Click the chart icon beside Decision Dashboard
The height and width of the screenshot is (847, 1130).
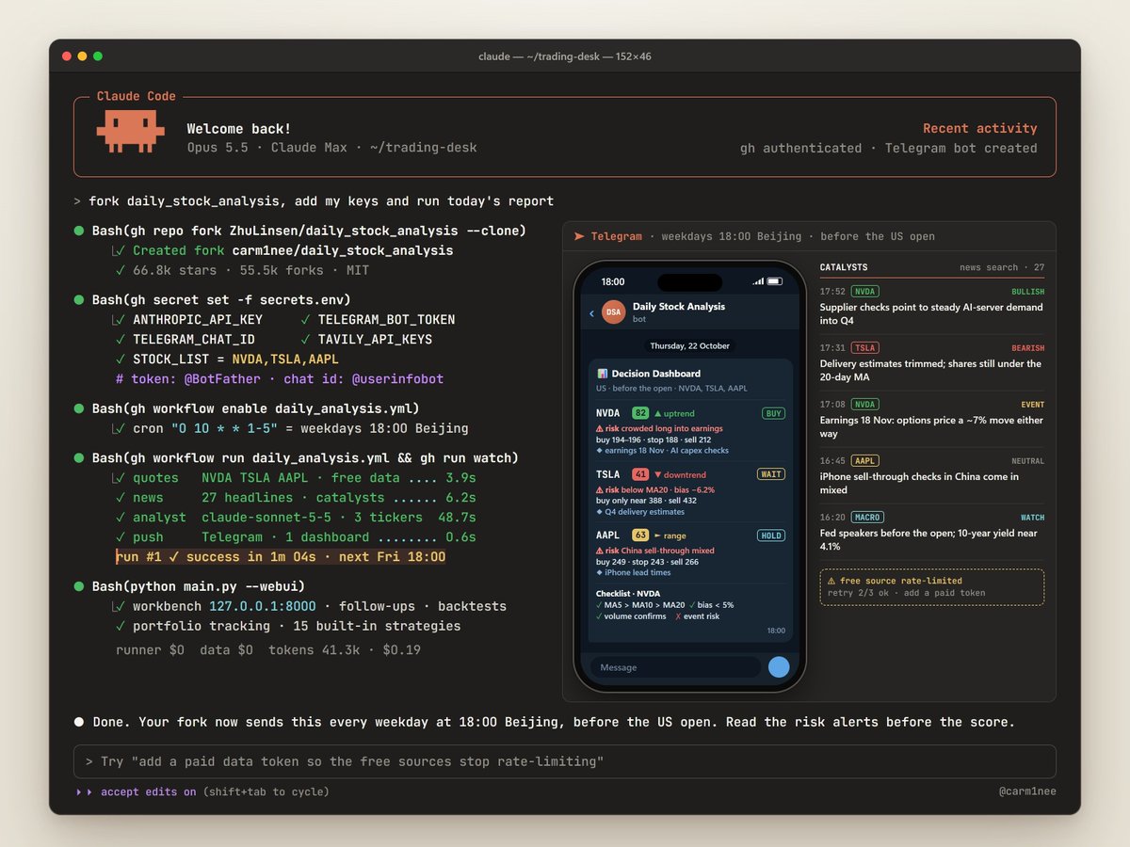coord(602,374)
